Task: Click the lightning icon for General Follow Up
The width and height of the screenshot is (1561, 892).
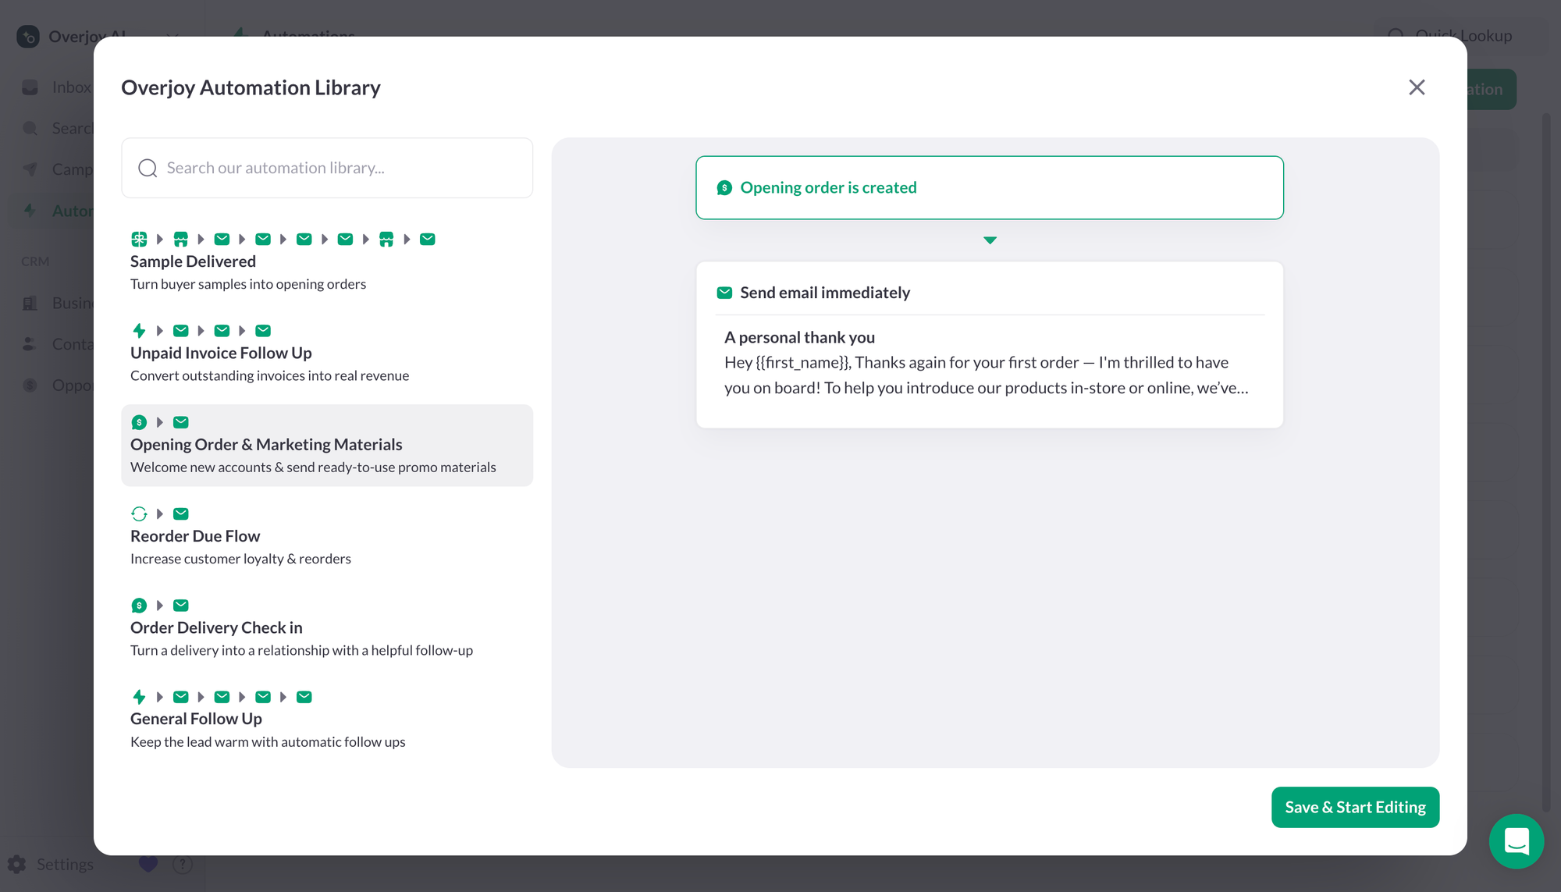Action: coord(139,696)
